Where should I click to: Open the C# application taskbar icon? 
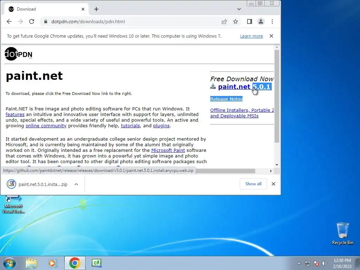tap(96, 263)
